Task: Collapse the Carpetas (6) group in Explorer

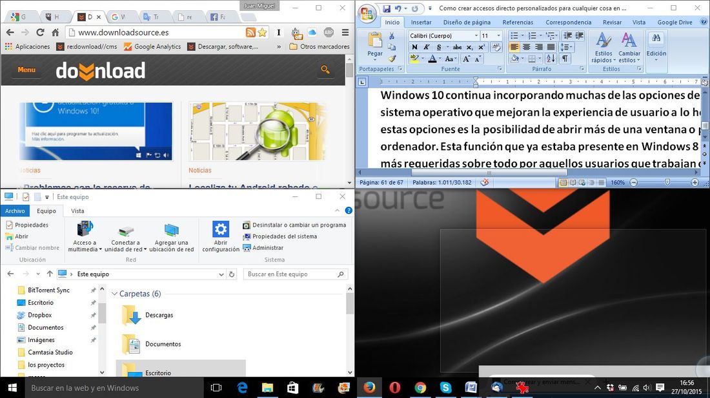Action: (114, 294)
